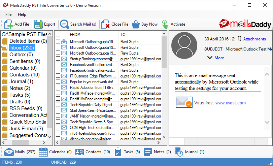This screenshot has width=273, height=166.
Task: Click message body scroll-up arrow
Action: [x=267, y=74]
